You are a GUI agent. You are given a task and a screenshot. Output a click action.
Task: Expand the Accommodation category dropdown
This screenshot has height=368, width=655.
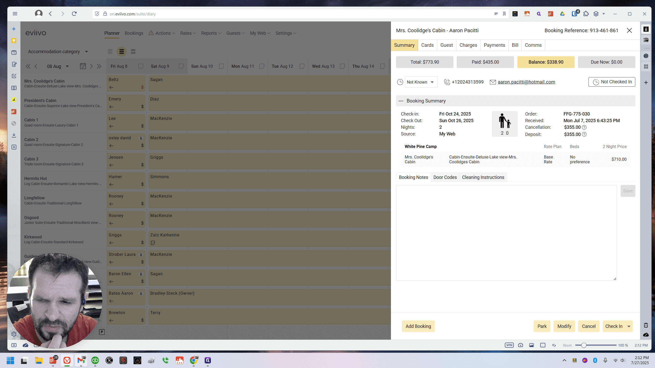coord(58,52)
